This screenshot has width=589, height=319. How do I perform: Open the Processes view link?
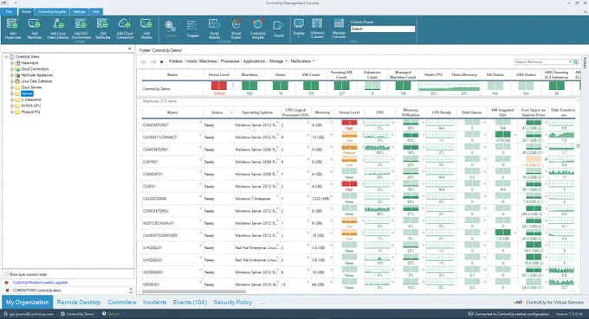coord(230,61)
